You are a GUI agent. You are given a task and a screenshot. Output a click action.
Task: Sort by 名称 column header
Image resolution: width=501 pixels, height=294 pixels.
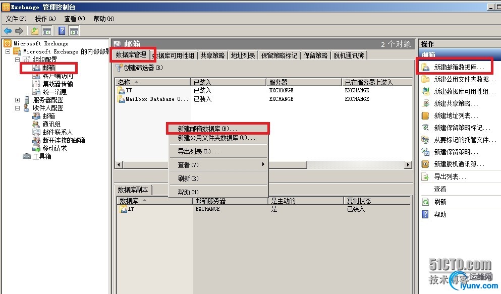pos(152,82)
